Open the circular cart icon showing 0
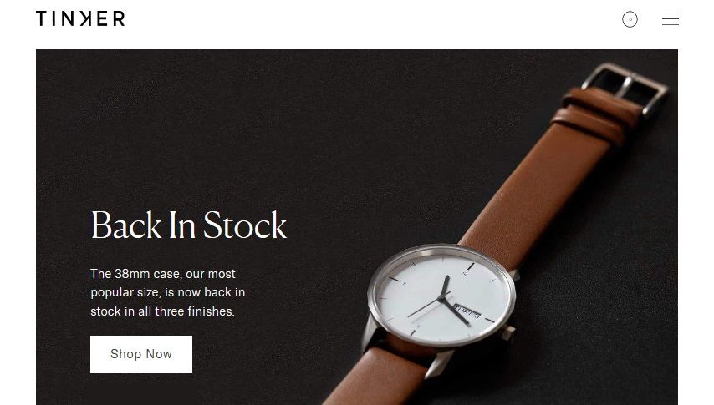The height and width of the screenshot is (405, 714). (x=630, y=19)
